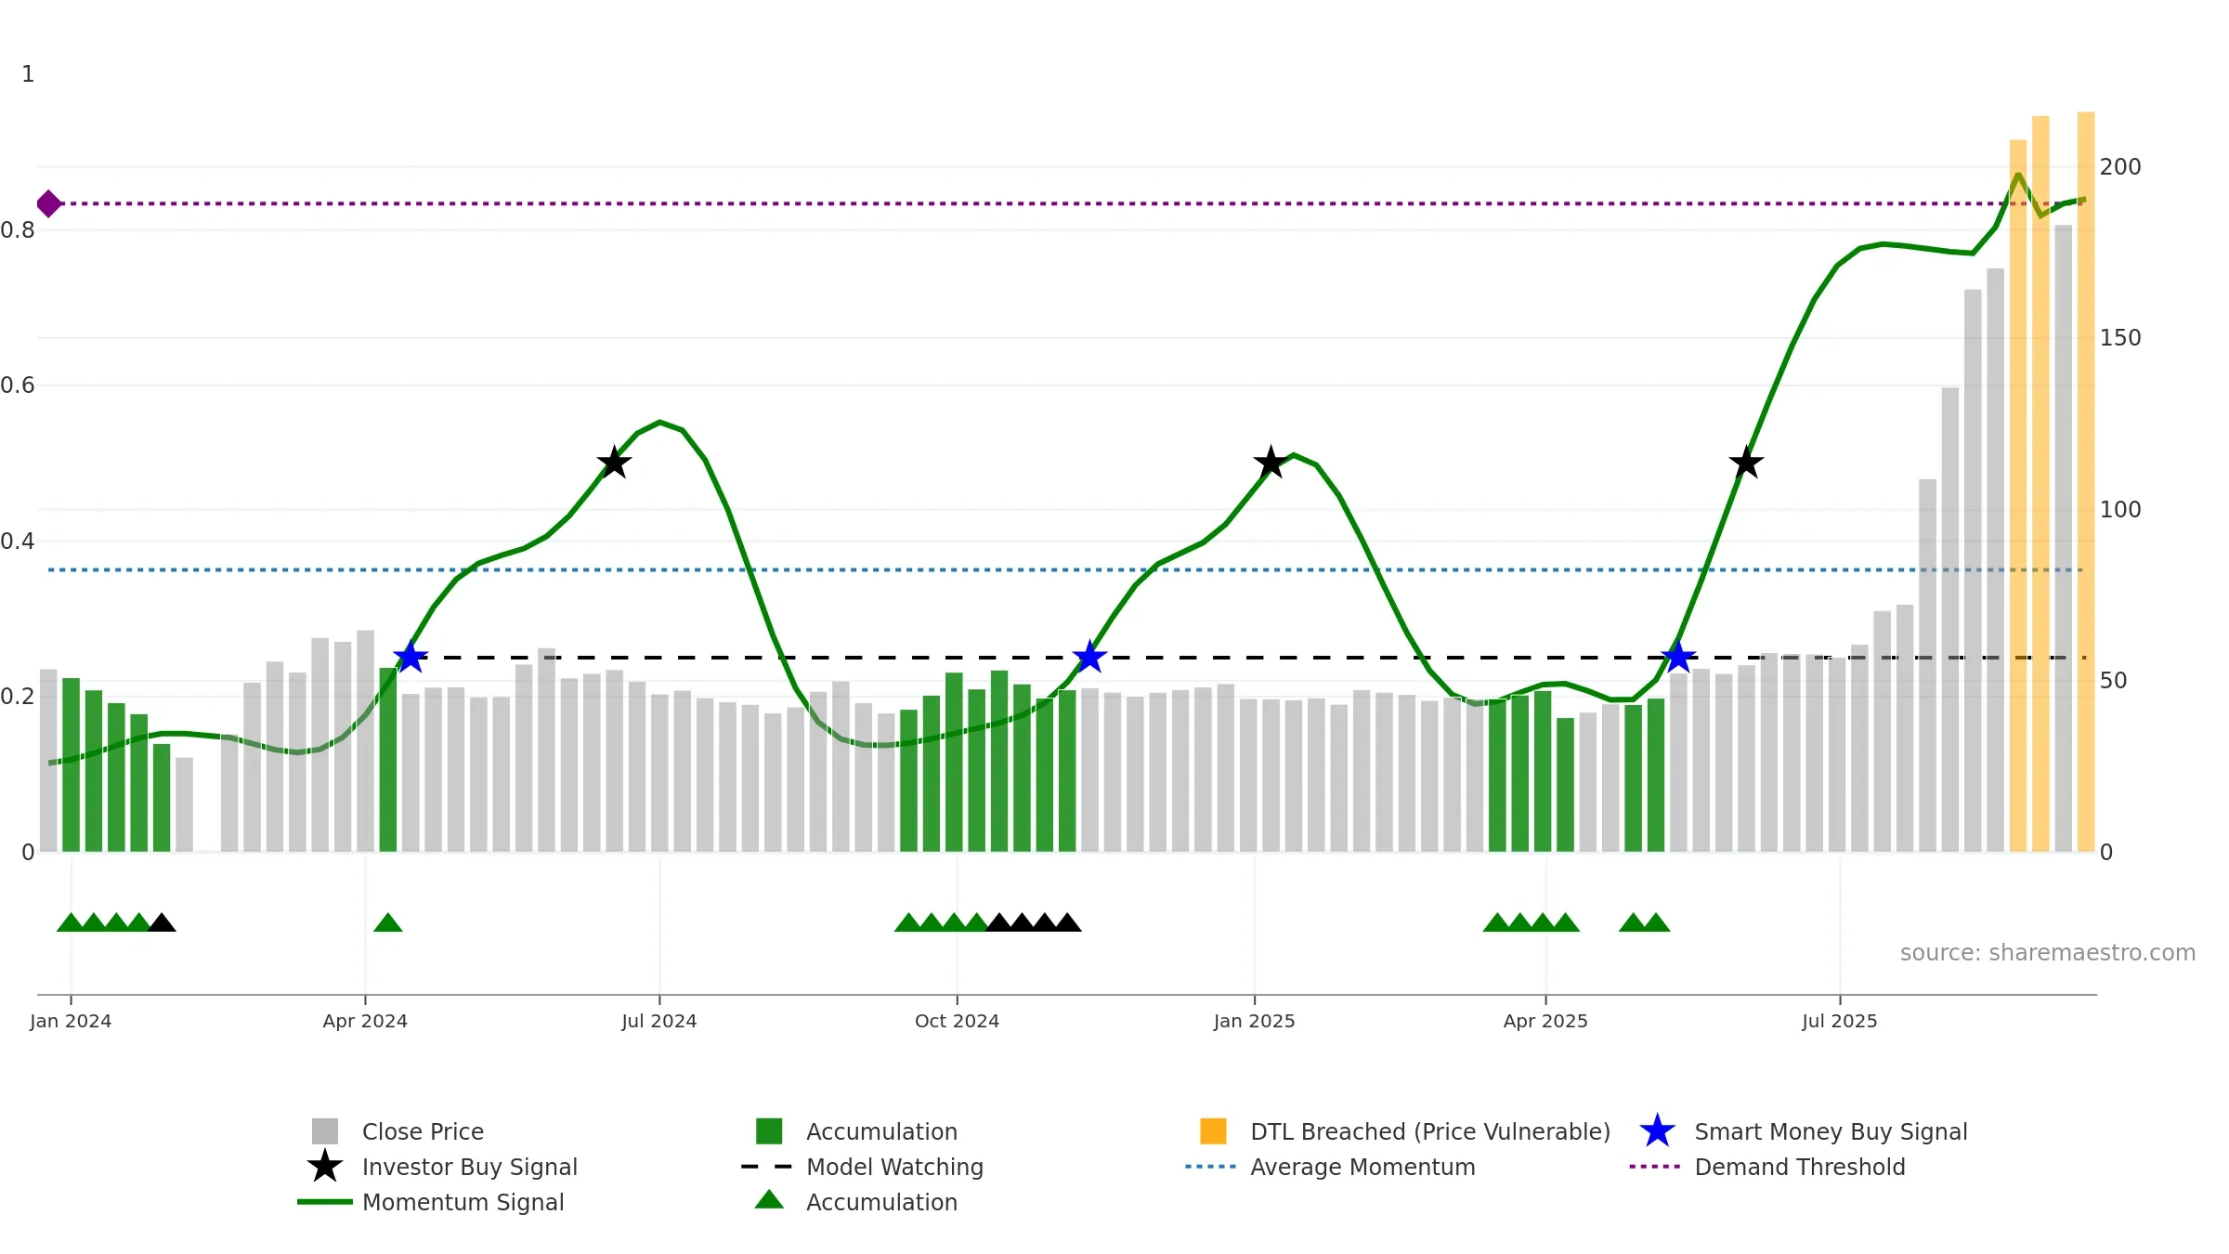
Task: Click the momentum line peak near July 2024
Action: pos(659,423)
